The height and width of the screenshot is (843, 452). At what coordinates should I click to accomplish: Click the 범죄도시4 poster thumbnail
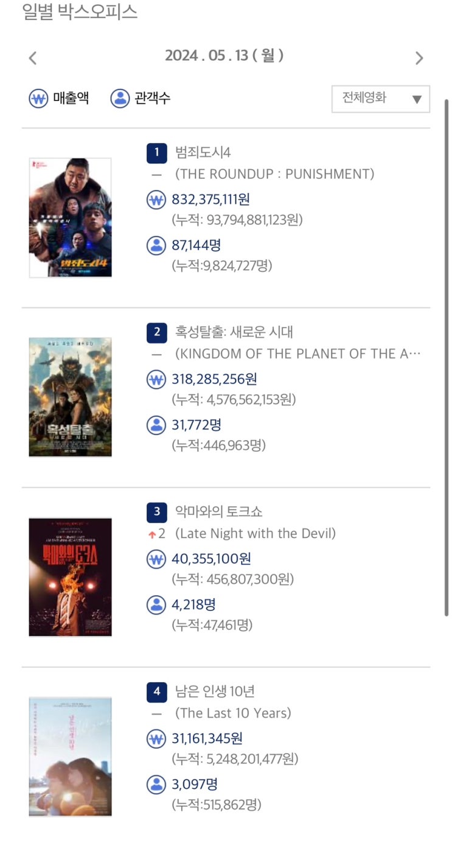pos(71,217)
